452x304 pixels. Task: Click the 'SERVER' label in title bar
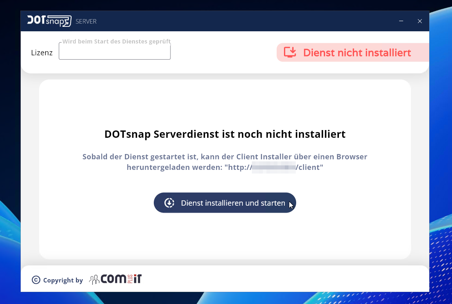86,21
